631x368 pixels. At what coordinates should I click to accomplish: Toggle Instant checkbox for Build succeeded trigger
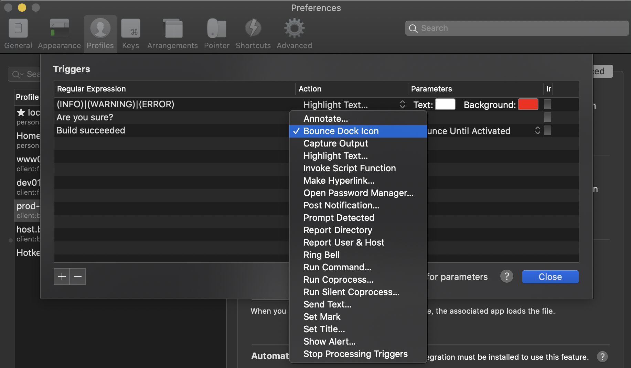(547, 130)
